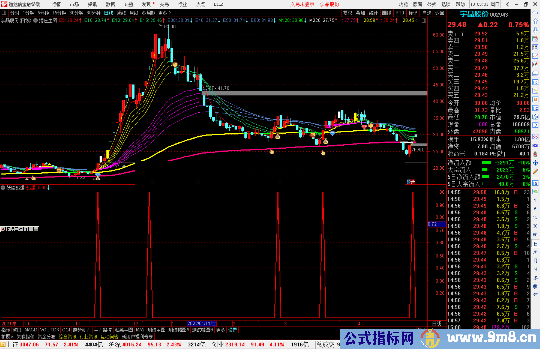Open the 妖股起爆 indicator dropdown arrow
The height and width of the screenshot is (349, 540).
(x=3, y=188)
